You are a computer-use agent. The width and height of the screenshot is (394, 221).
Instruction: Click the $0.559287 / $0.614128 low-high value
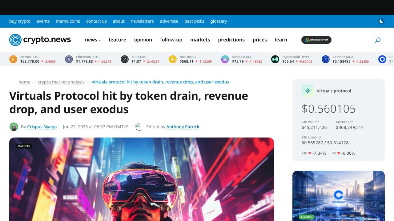tap(325, 143)
